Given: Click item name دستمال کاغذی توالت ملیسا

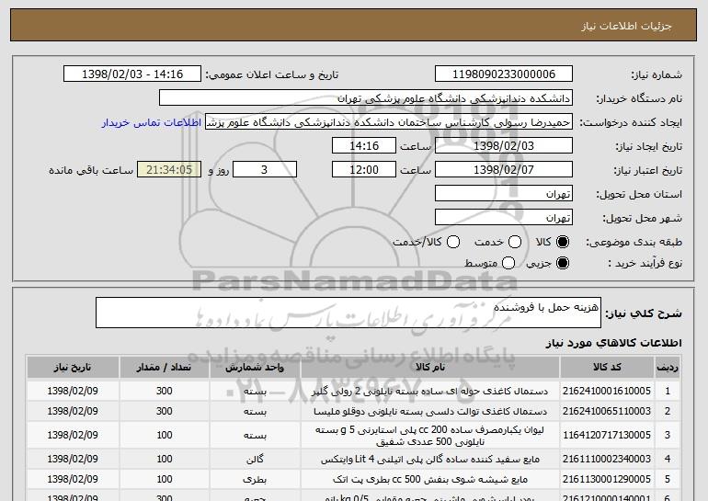Looking at the screenshot, I should 430,412.
